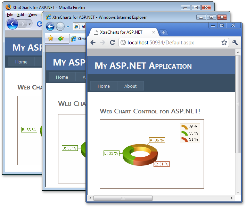Viewport: 246px width, 207px height.
Task: Open Chrome wrench settings menu
Action: tap(235, 42)
